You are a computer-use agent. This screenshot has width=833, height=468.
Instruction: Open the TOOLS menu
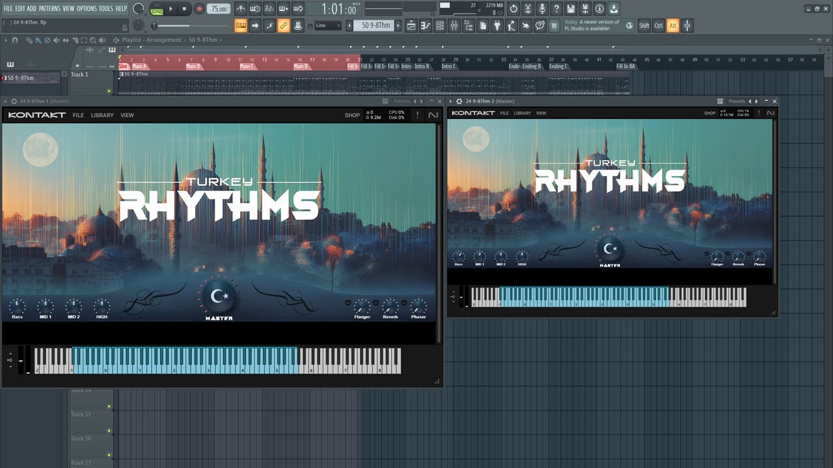point(106,8)
